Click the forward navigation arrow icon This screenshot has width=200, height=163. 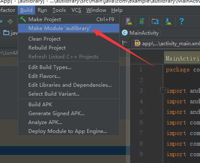tap(10, 22)
